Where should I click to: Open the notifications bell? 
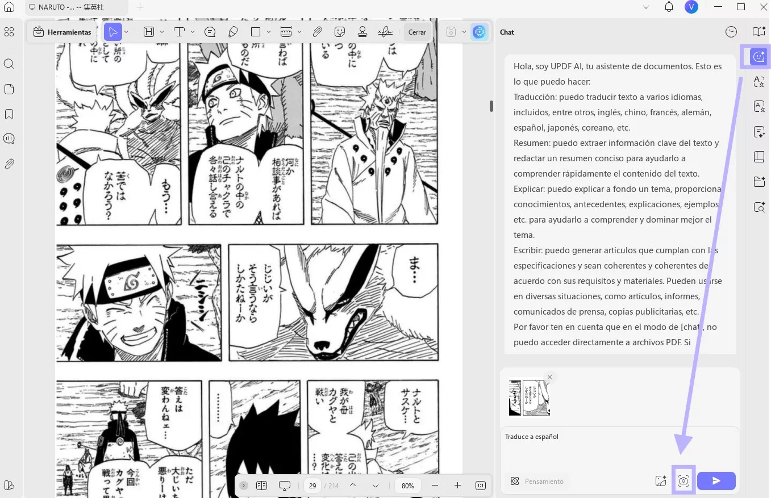(x=669, y=7)
